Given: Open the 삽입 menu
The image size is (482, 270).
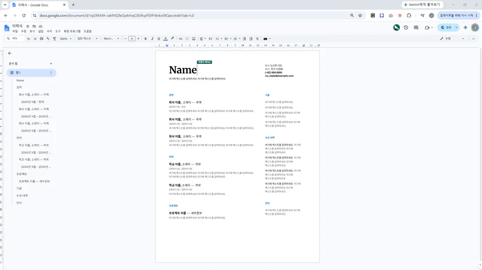Looking at the screenshot, I should pos(41,31).
